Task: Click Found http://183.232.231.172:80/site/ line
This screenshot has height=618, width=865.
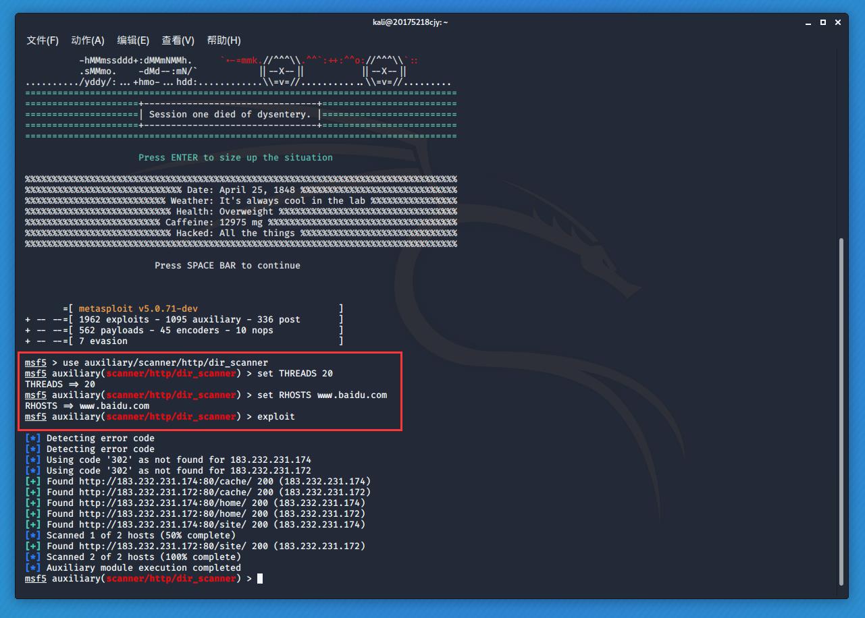Action: [x=195, y=546]
